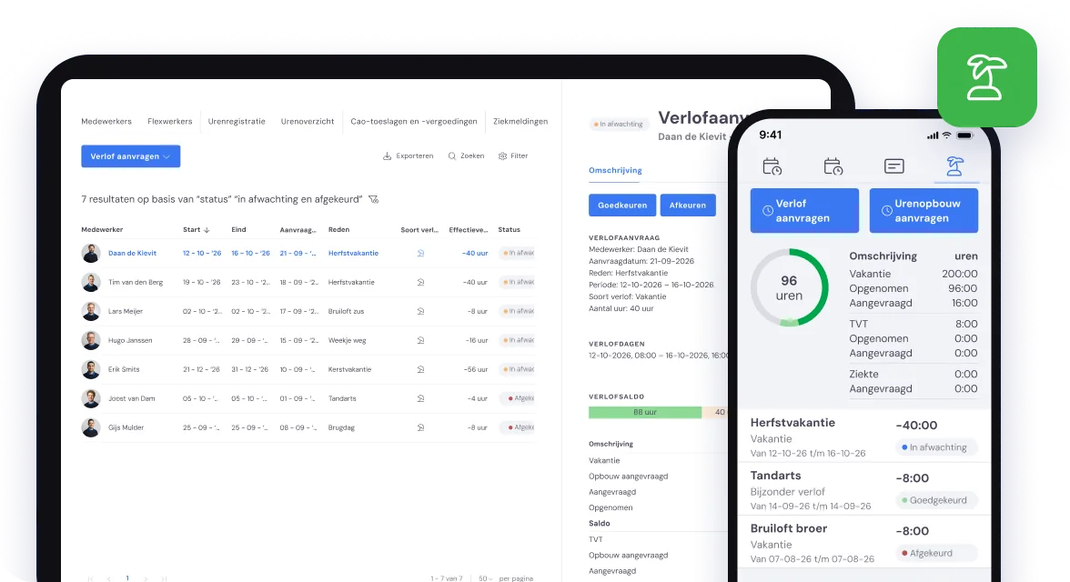
Task: Switch to the Urenoverzicht tab
Action: (308, 122)
